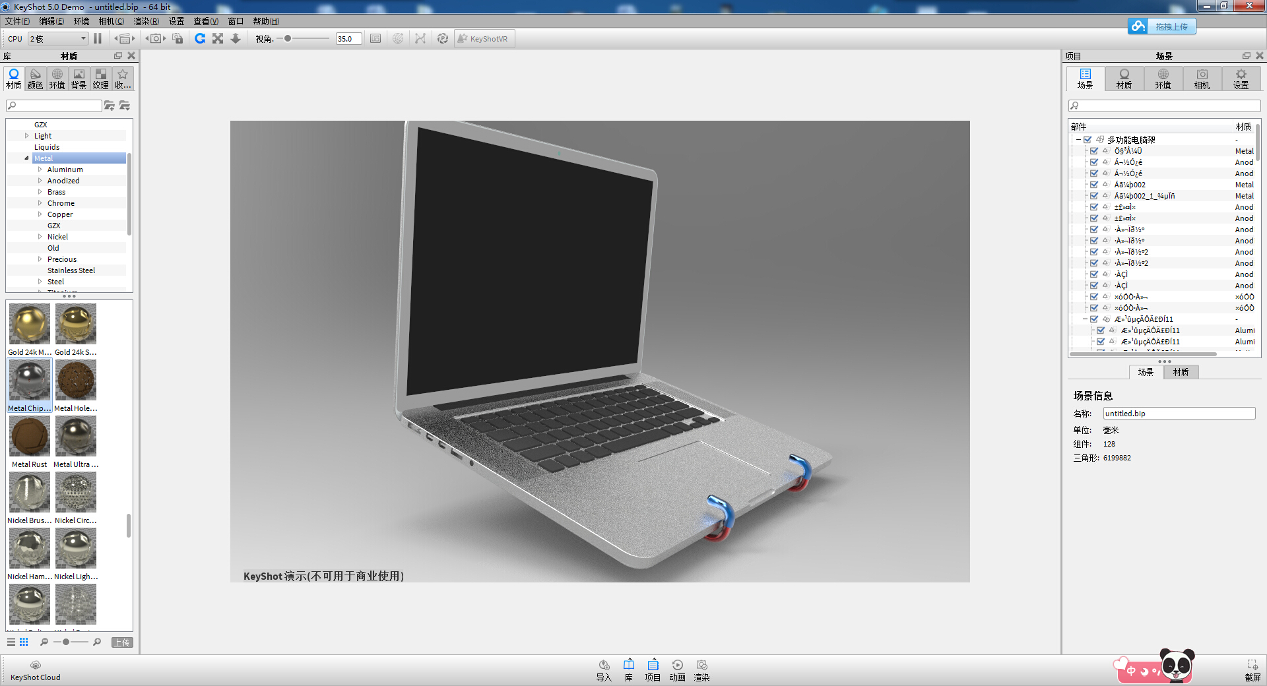This screenshot has height=686, width=1267.
Task: Click the 动画 animation icon
Action: [677, 670]
